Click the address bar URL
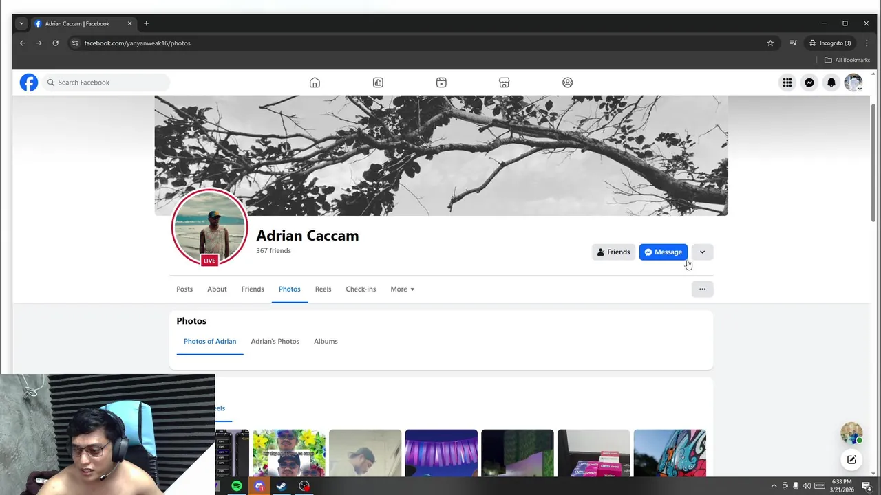Viewport: 881px width, 495px height. point(137,43)
